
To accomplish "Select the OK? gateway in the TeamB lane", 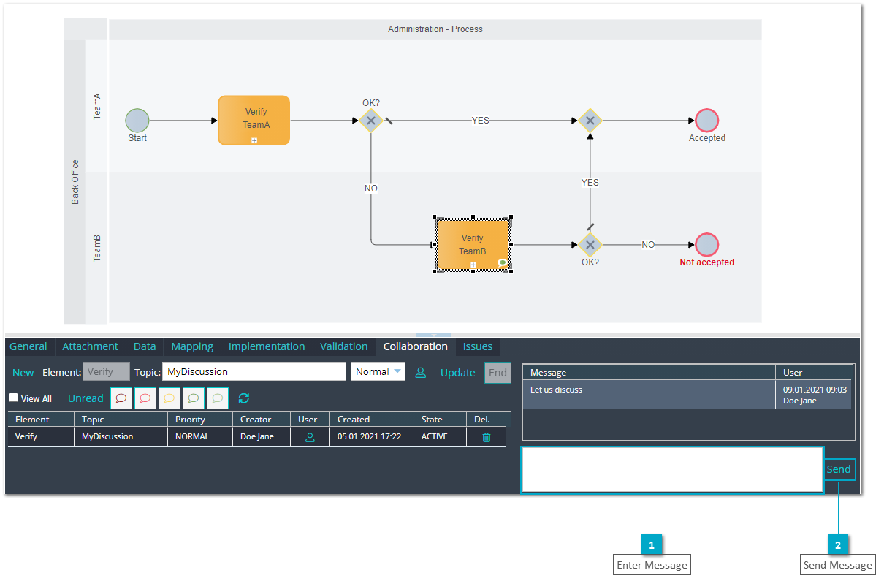I will [590, 245].
